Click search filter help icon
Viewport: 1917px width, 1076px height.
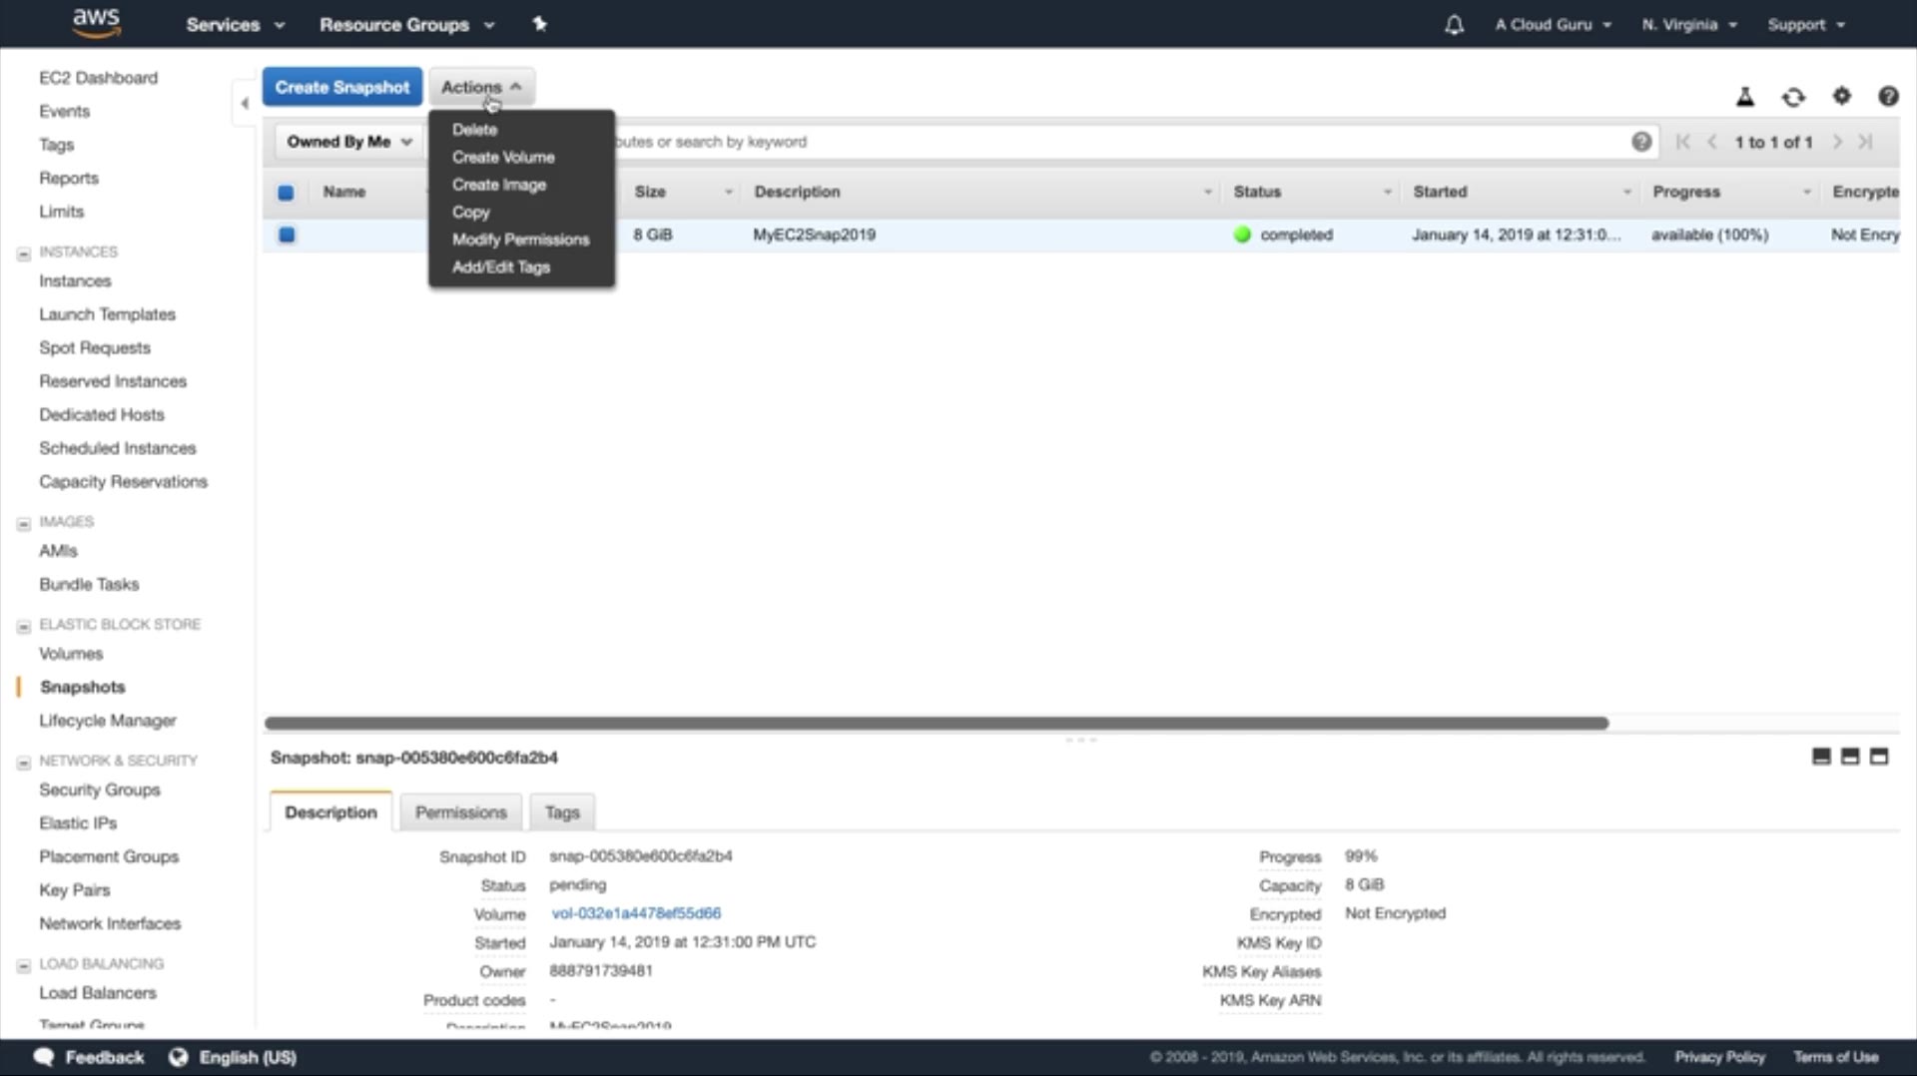tap(1640, 142)
